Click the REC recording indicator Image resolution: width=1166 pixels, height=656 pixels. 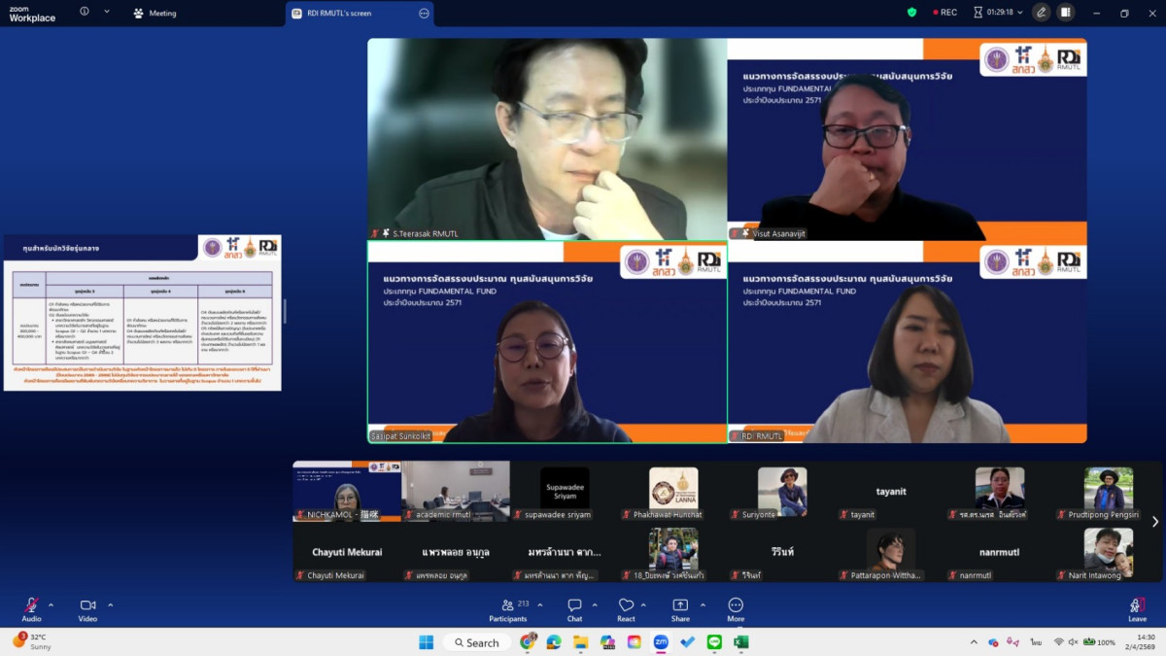click(x=945, y=13)
